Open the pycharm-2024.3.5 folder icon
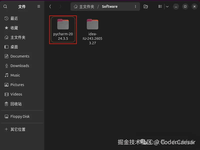 click(x=63, y=24)
